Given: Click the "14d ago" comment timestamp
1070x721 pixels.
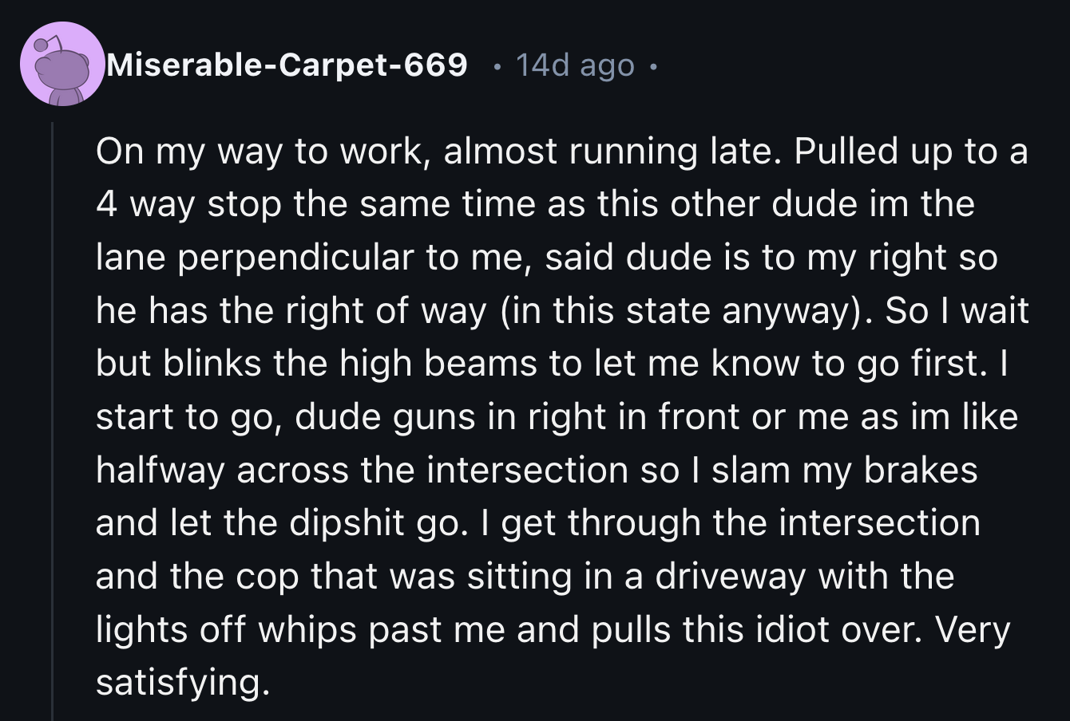Looking at the screenshot, I should pyautogui.click(x=575, y=65).
